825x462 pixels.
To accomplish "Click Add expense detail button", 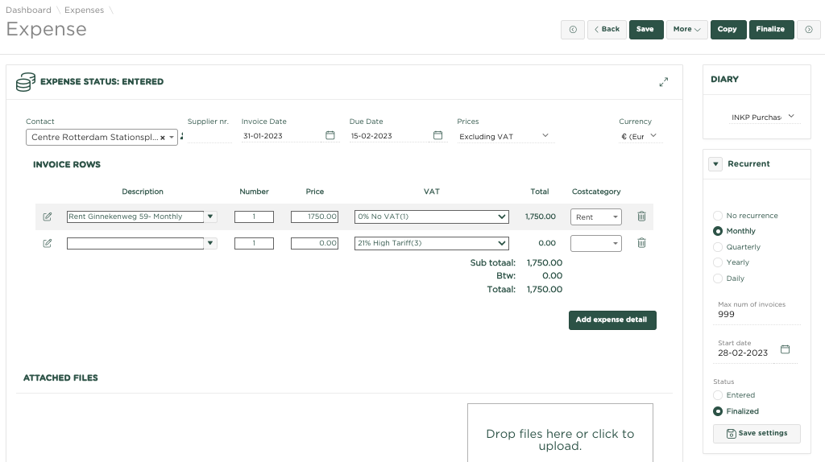I will pos(612,320).
